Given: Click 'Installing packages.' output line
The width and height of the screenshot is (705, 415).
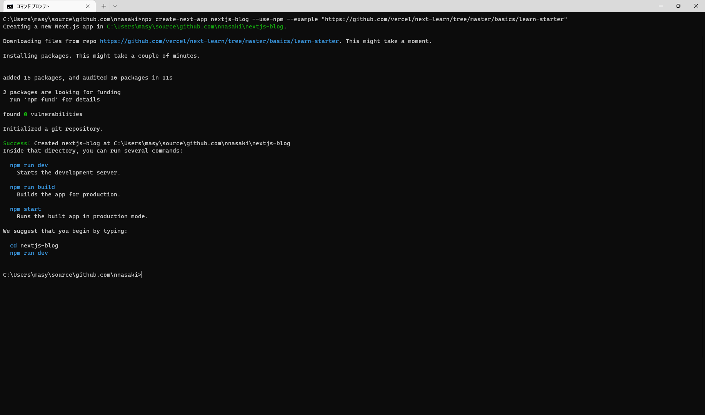Looking at the screenshot, I should 102,56.
